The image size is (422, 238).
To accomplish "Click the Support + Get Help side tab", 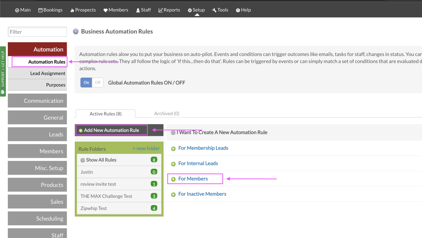I will 3,71.
